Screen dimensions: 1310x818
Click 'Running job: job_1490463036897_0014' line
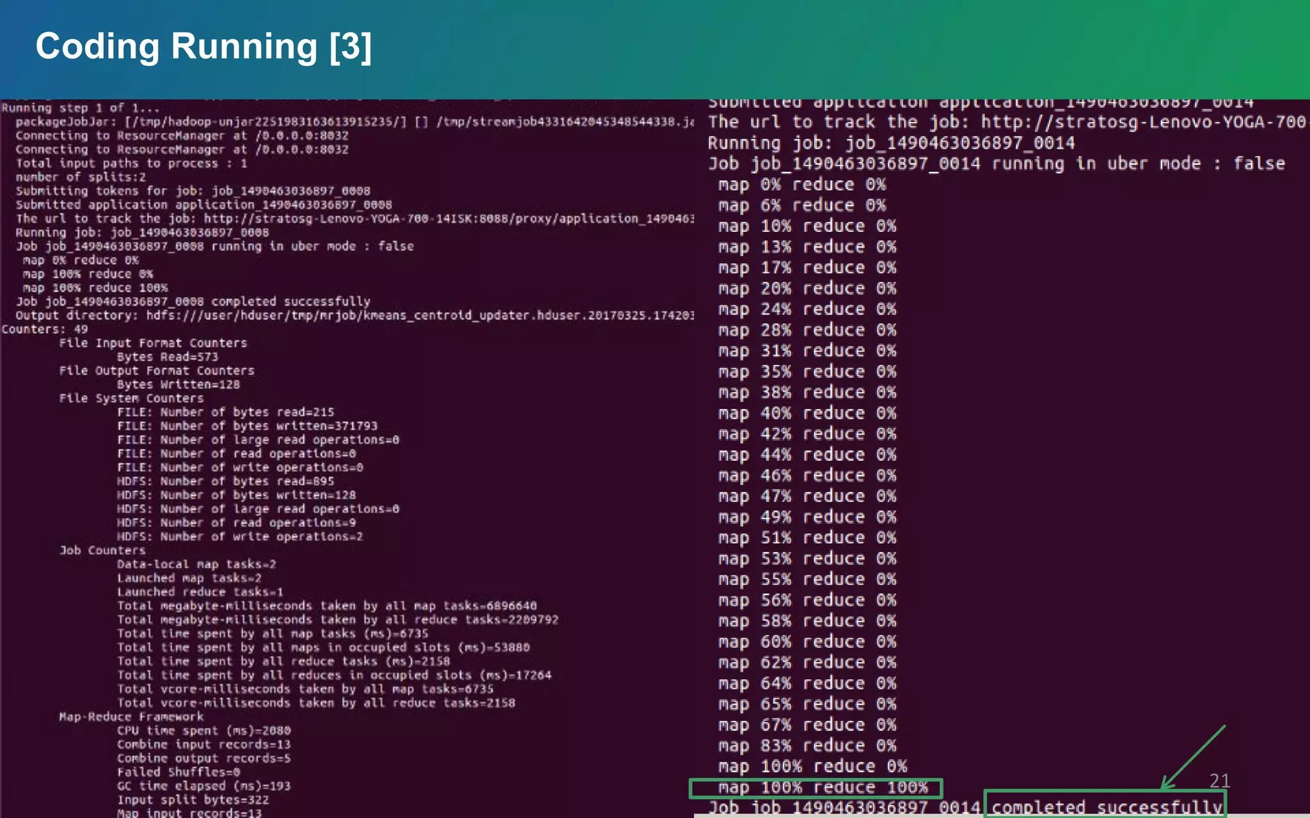[x=891, y=143]
